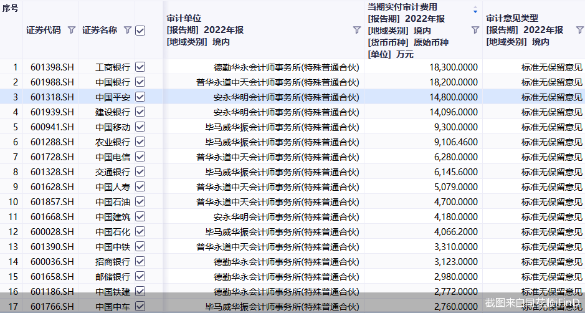Toggle the select-all checkbox in header
This screenshot has width=585, height=313.
(140, 30)
